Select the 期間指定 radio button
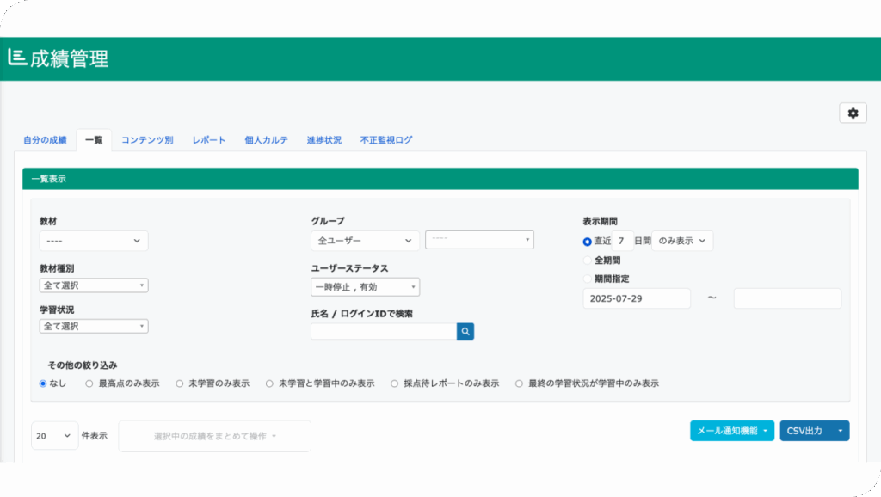The height and width of the screenshot is (497, 881). point(588,278)
